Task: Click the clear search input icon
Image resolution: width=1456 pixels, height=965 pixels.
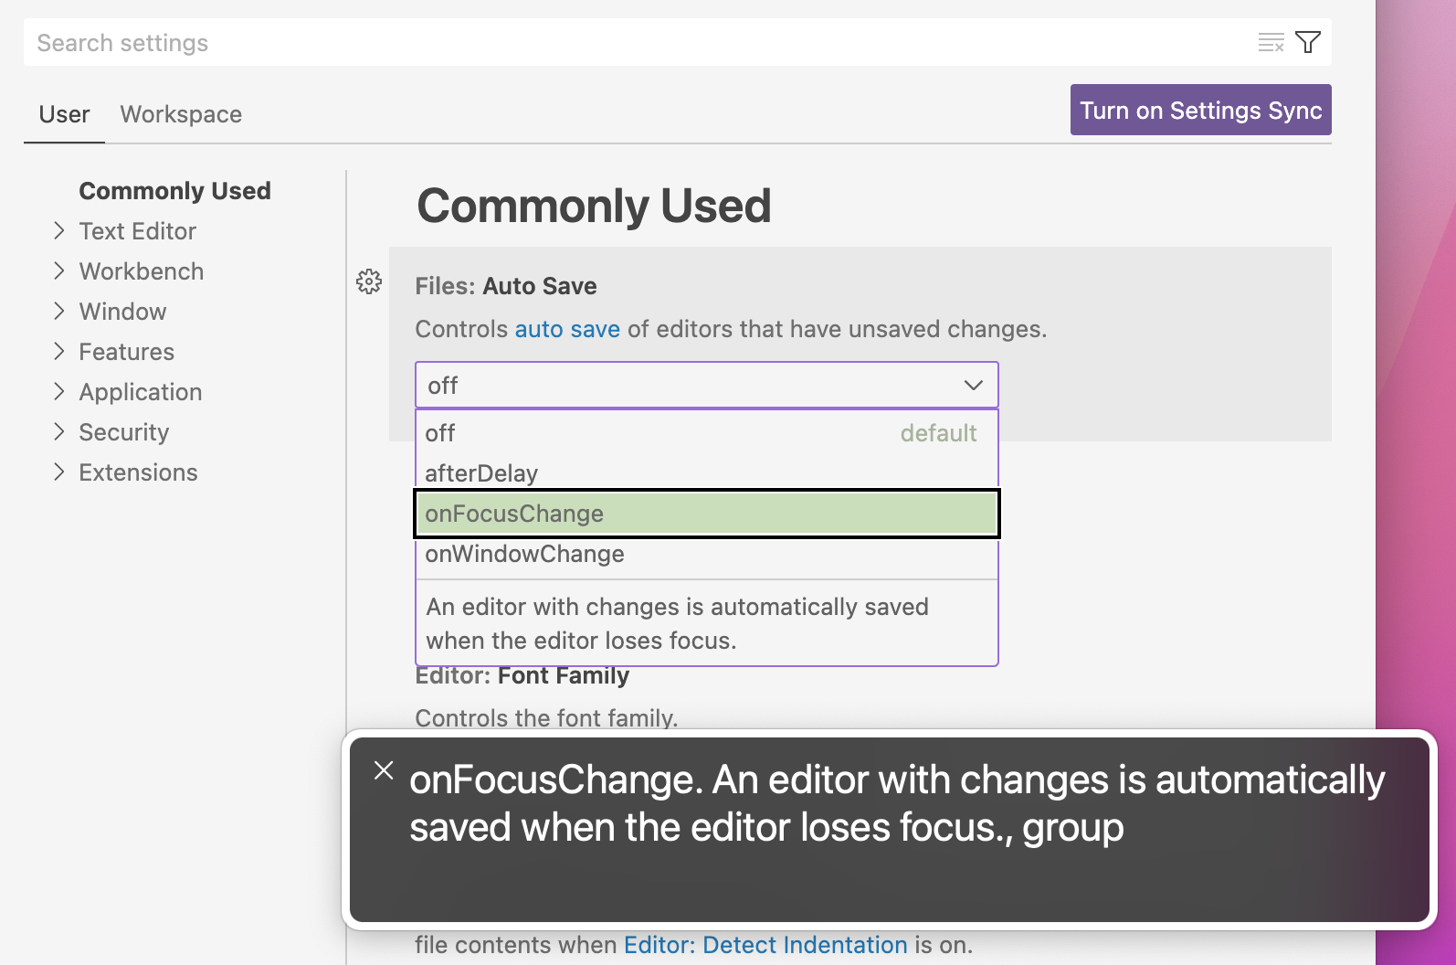Action: pyautogui.click(x=1270, y=42)
